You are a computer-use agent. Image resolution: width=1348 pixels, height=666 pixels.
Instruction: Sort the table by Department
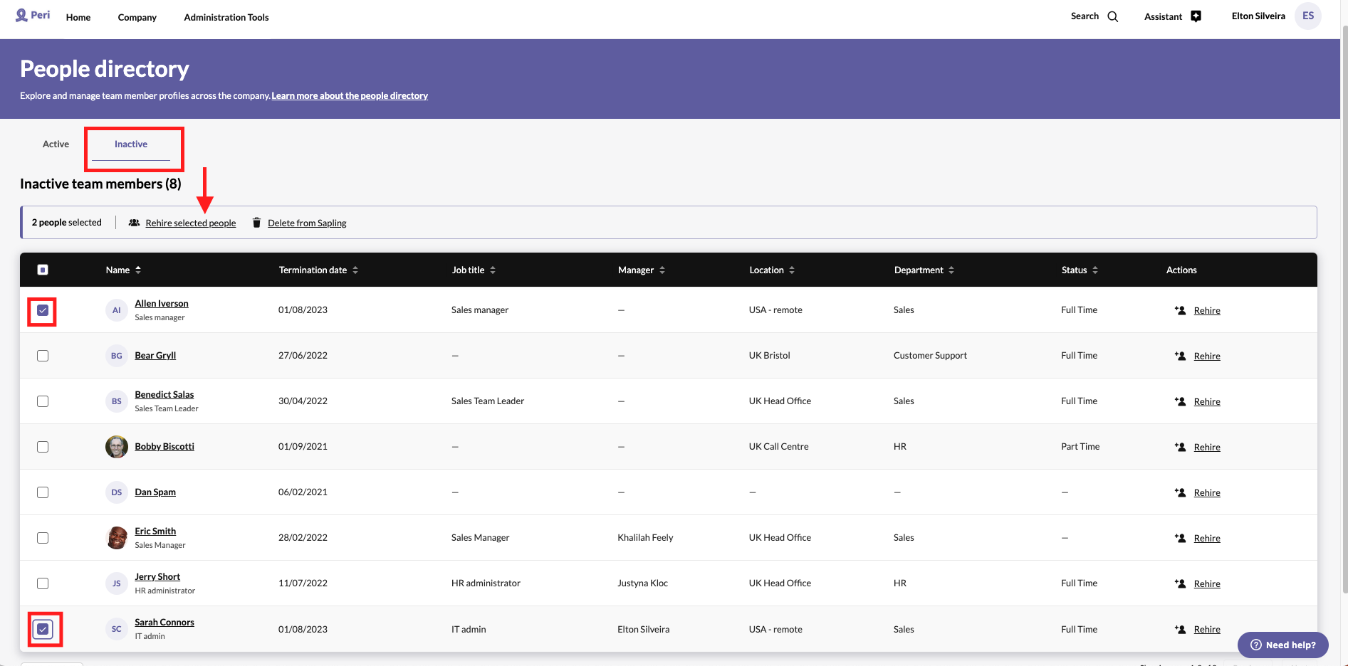[x=951, y=270]
